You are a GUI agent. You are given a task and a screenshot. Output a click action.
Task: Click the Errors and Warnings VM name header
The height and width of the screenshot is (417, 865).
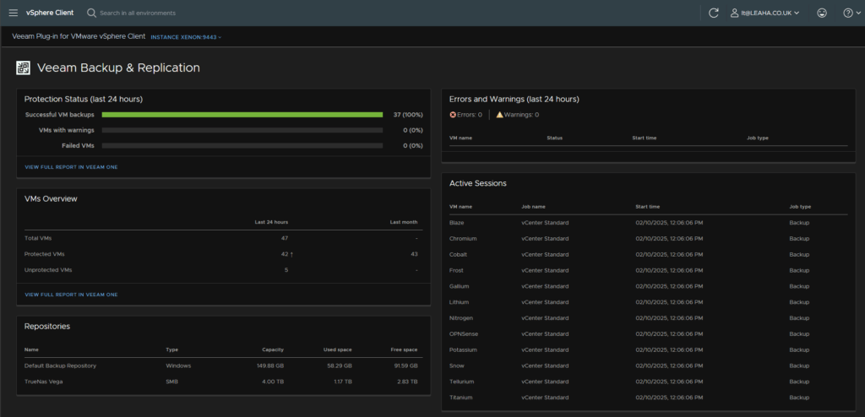pyautogui.click(x=460, y=138)
